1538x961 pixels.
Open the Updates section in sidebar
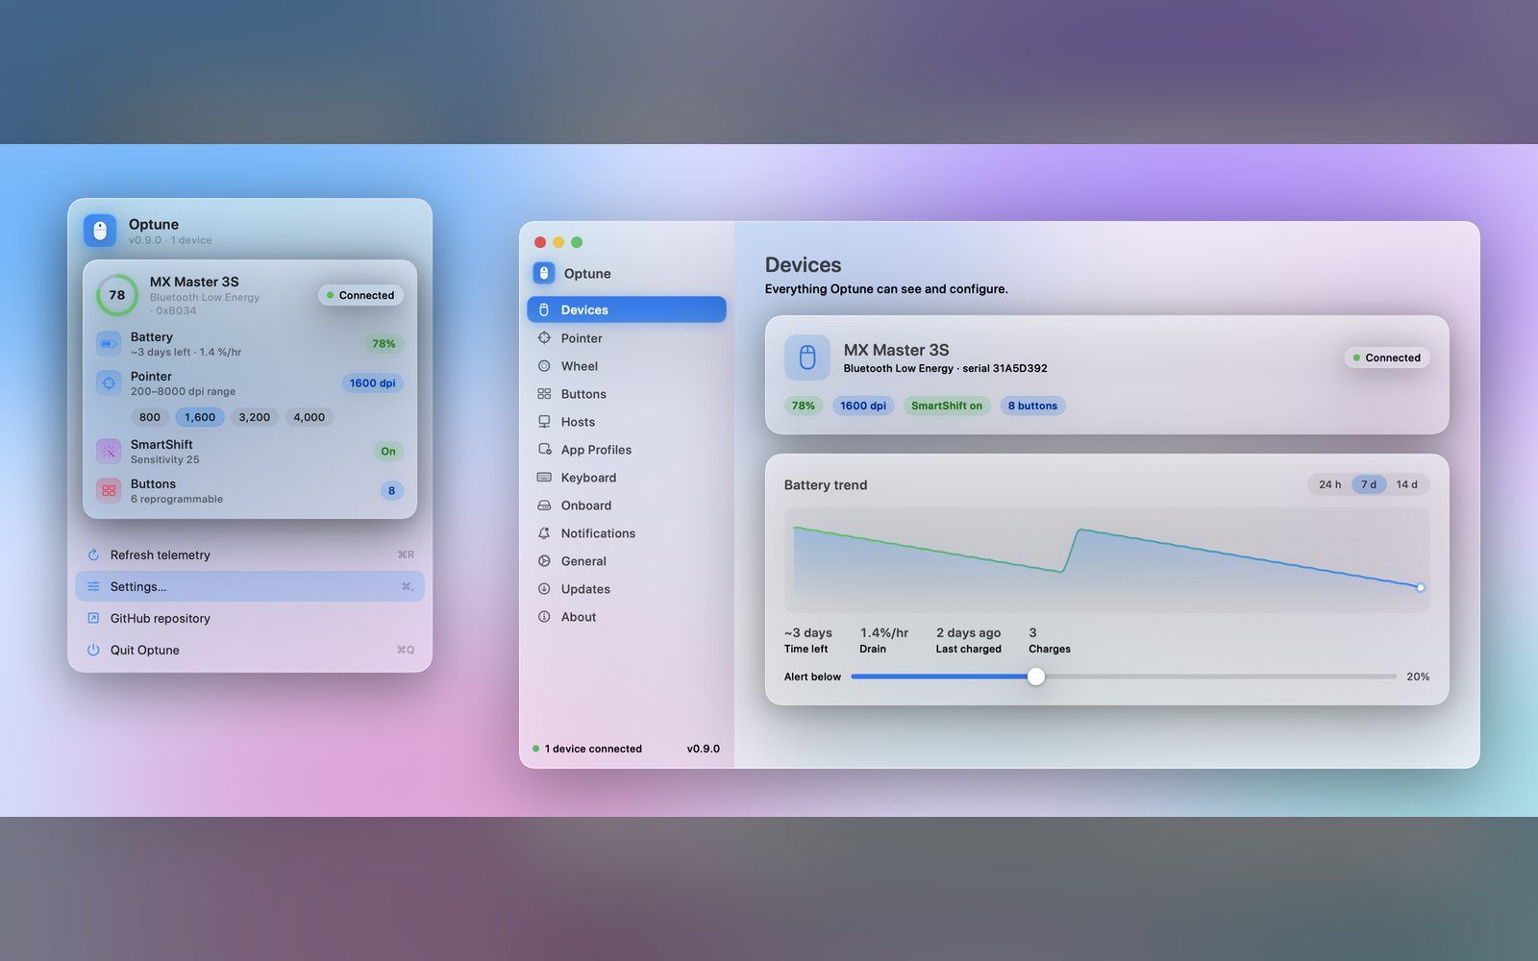click(627, 589)
